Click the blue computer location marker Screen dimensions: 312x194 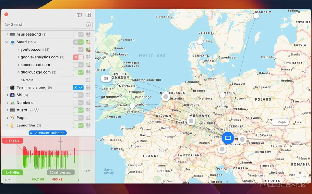(x=228, y=138)
